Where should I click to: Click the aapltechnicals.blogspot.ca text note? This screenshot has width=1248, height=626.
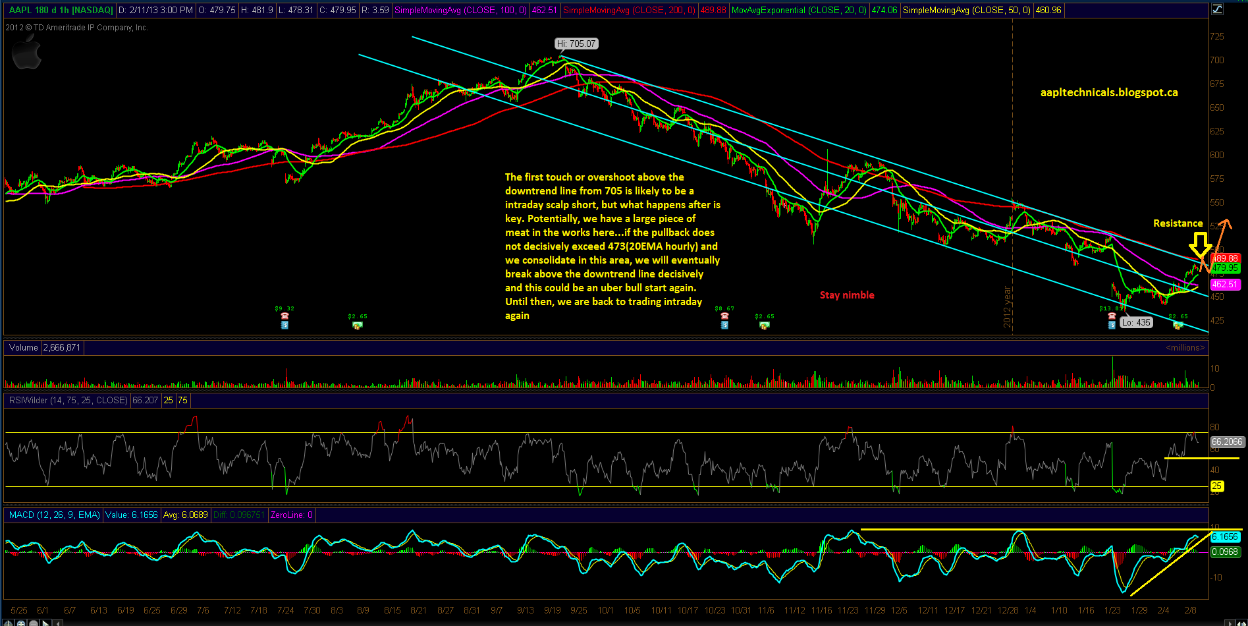(1109, 93)
